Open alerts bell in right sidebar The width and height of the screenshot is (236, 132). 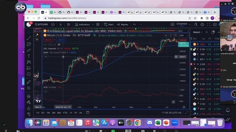(x=228, y=110)
